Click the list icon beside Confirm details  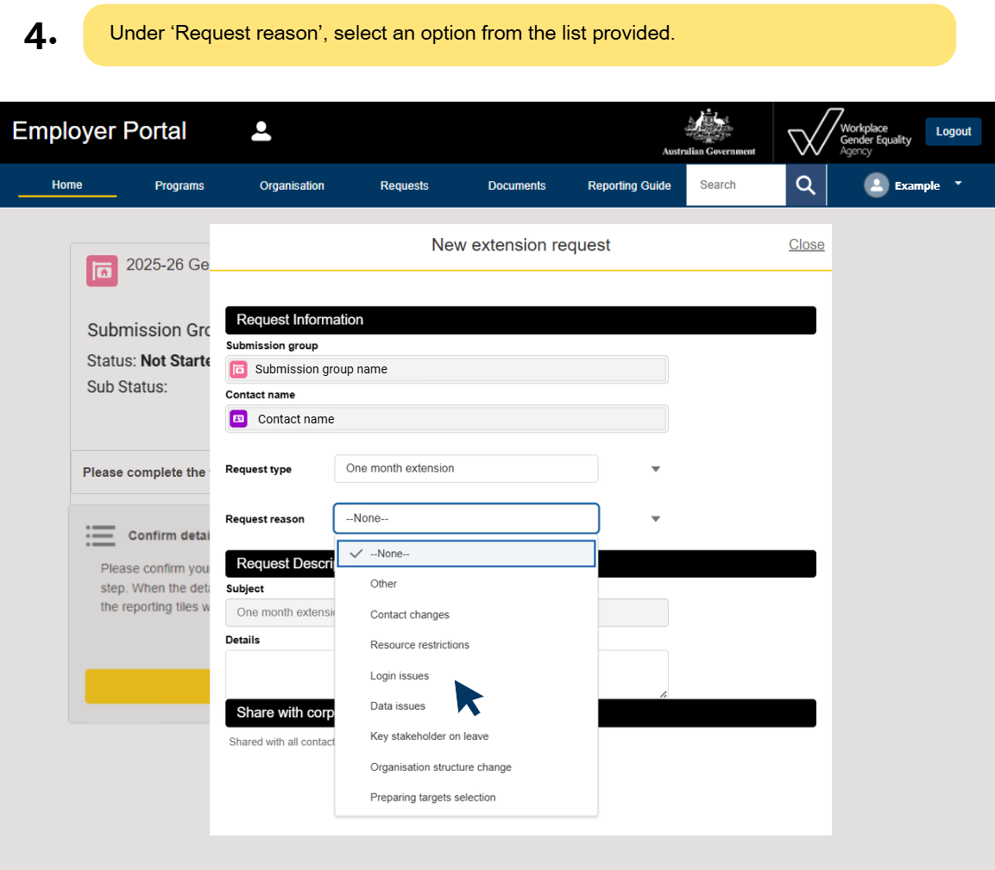coord(101,535)
